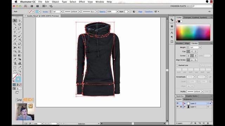Open the Stroke panel Weight dropdown
Viewport: 225px width, 126px height.
200,47
